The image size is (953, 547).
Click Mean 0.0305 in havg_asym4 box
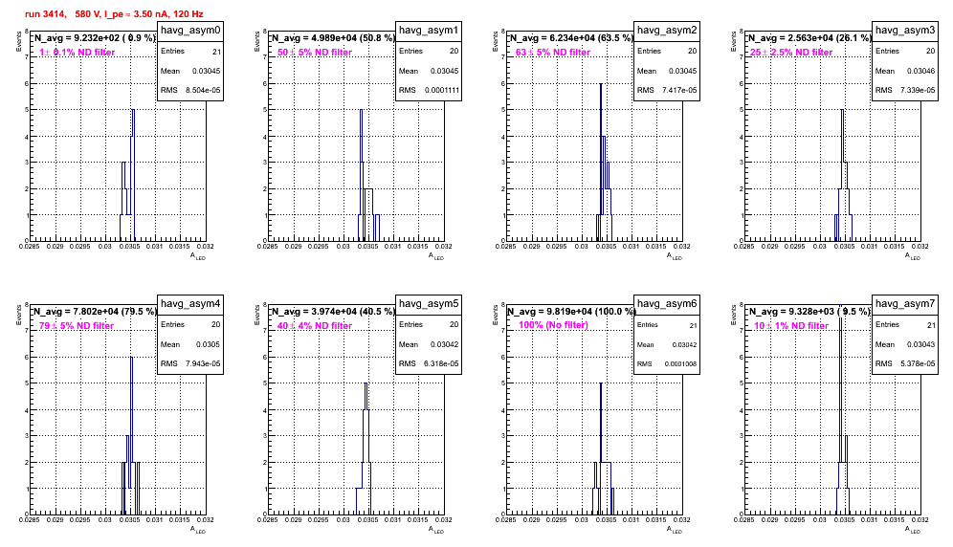point(190,344)
